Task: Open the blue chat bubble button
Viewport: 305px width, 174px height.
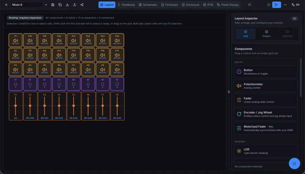Action: [x=294, y=164]
